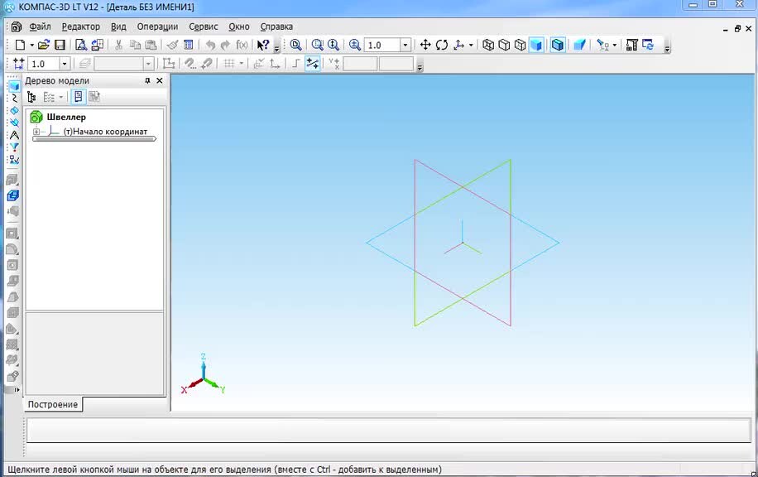Toggle shaded display mode blue cube
Viewport: 758px width, 477px height.
click(x=536, y=45)
